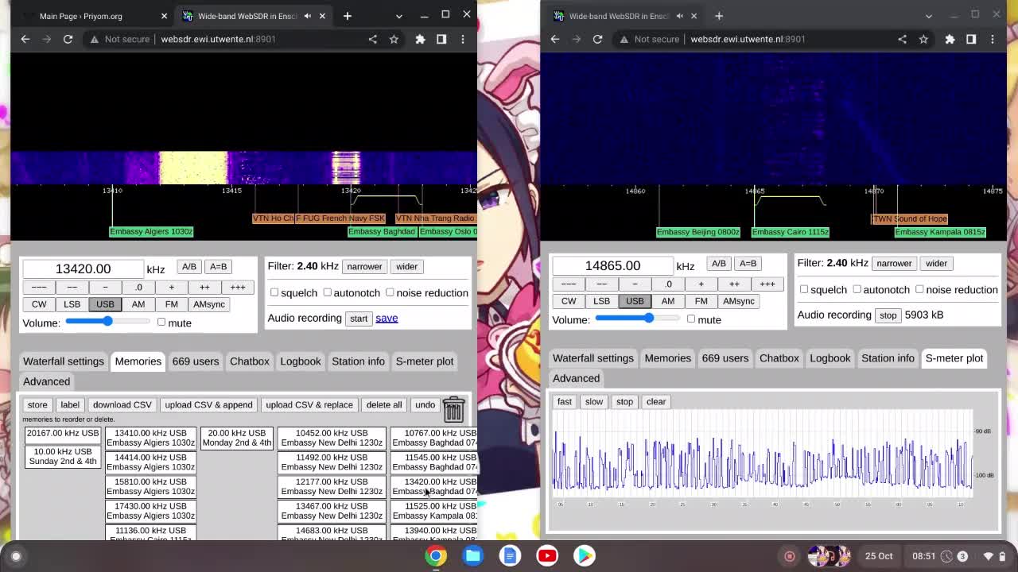Close the Main Page Priyom.org tab
The height and width of the screenshot is (572, 1018).
[x=164, y=16]
